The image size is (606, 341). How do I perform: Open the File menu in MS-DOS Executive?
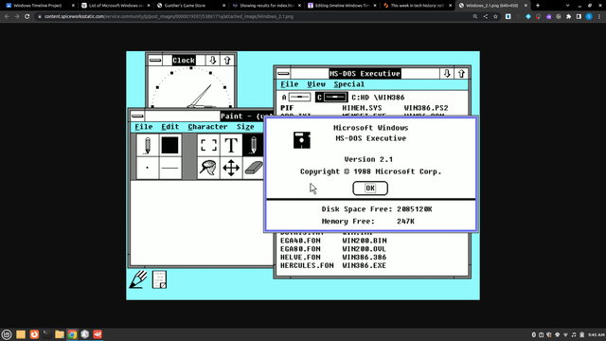pyautogui.click(x=290, y=84)
